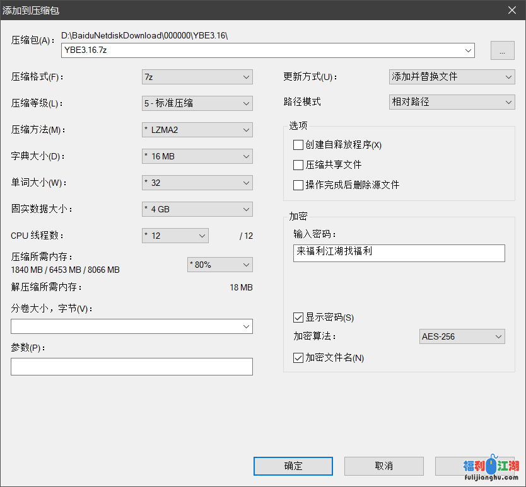This screenshot has height=487, width=526.
Task: Close the Add to Archive dialog
Action: coord(511,9)
